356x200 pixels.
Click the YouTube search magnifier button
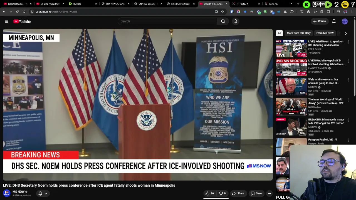coord(223,21)
